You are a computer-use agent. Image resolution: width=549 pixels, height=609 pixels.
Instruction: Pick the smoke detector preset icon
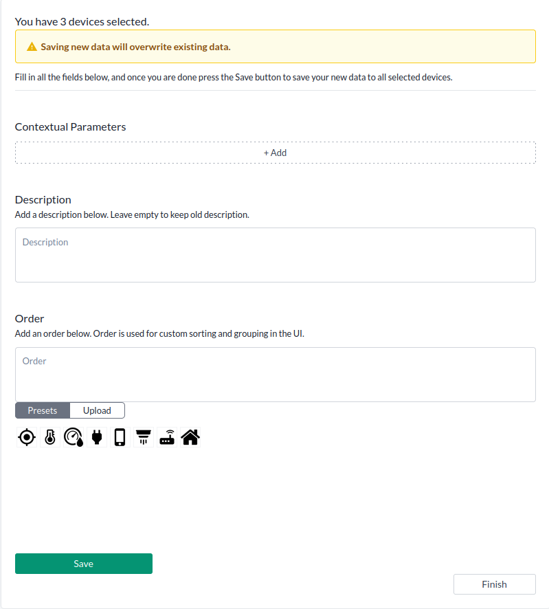[144, 437]
